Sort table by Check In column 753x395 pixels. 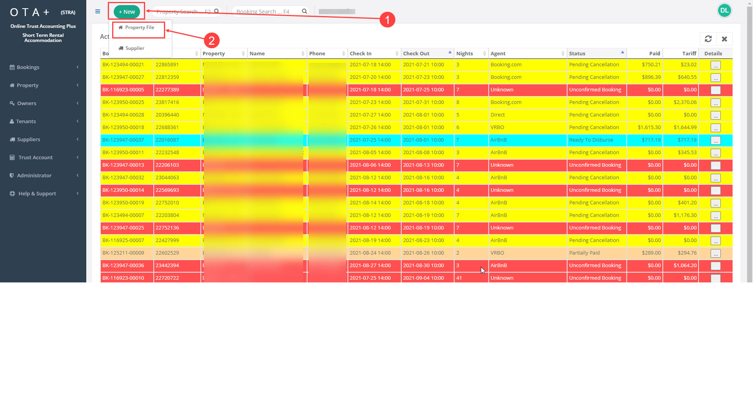coord(374,53)
